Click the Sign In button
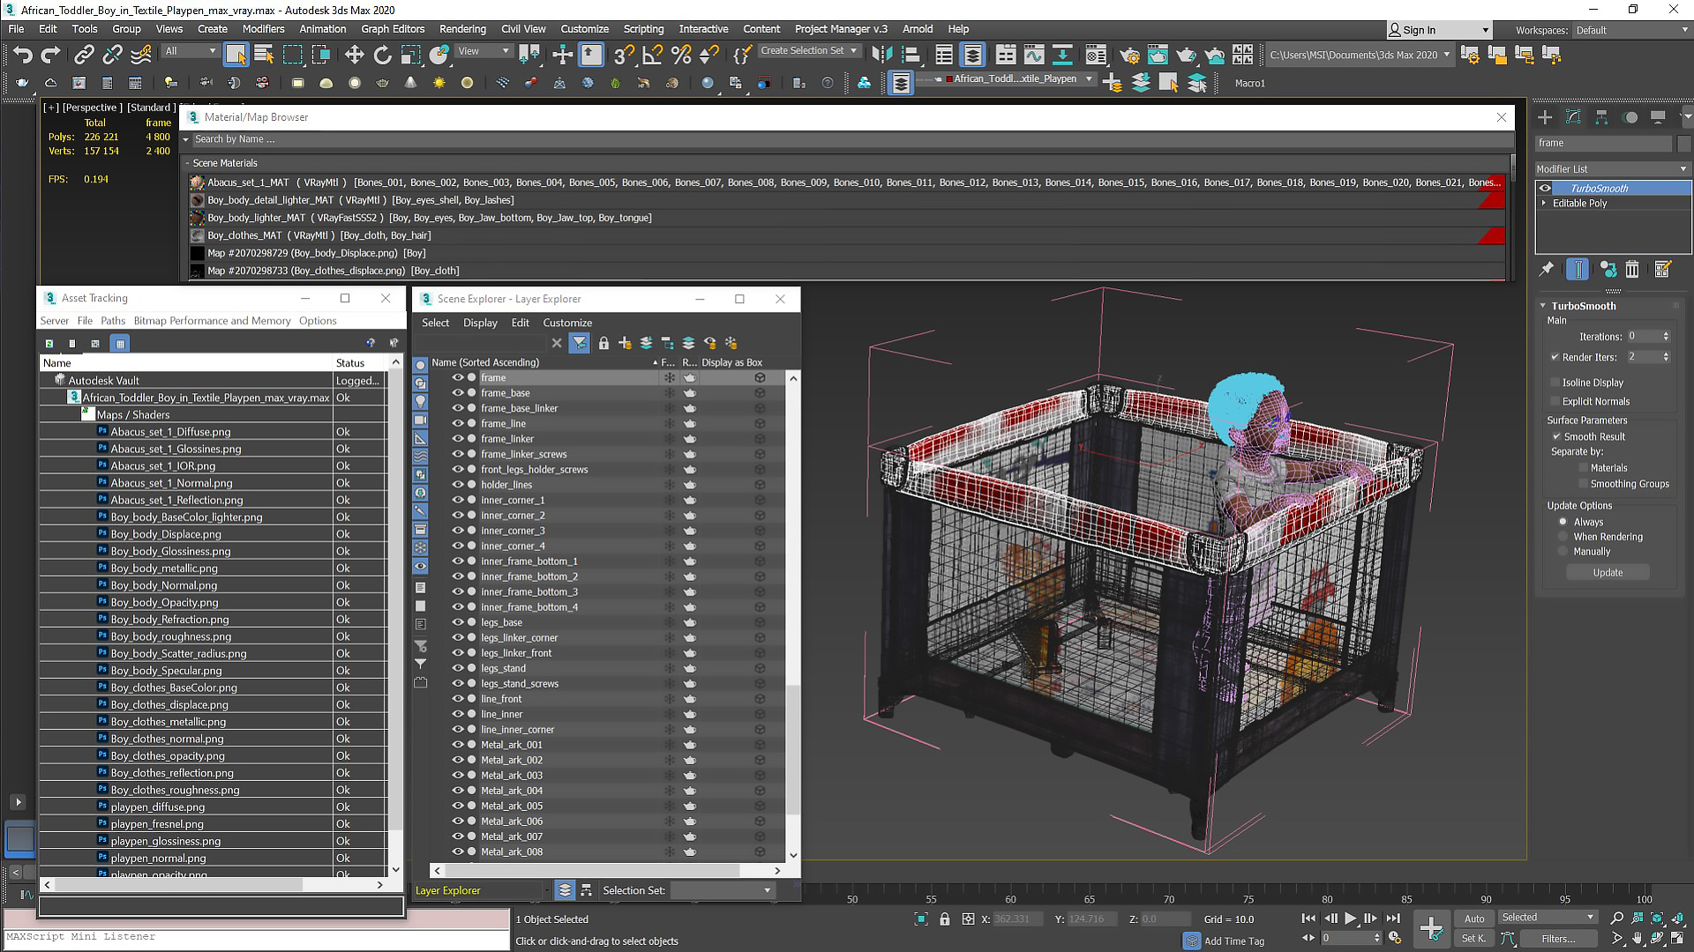The width and height of the screenshot is (1694, 952). click(1439, 30)
